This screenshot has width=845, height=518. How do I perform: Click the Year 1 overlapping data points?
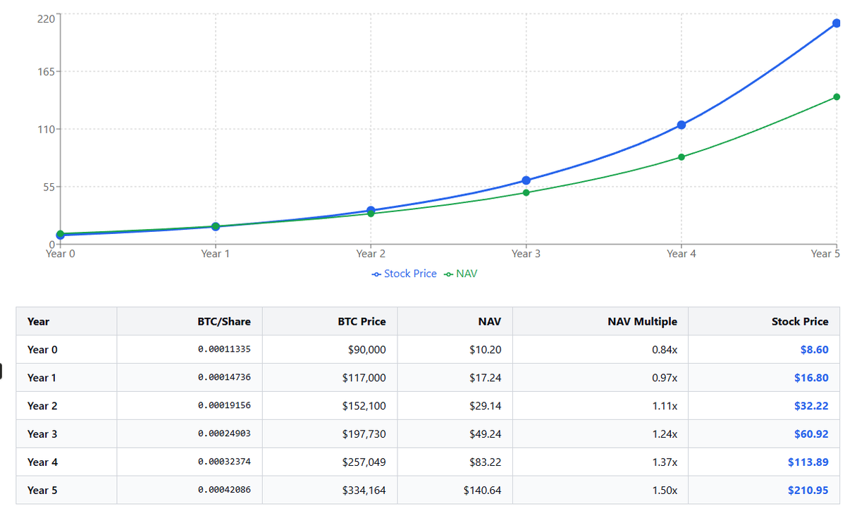[216, 226]
